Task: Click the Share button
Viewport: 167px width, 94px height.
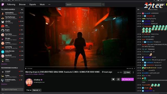Action: (127, 72)
